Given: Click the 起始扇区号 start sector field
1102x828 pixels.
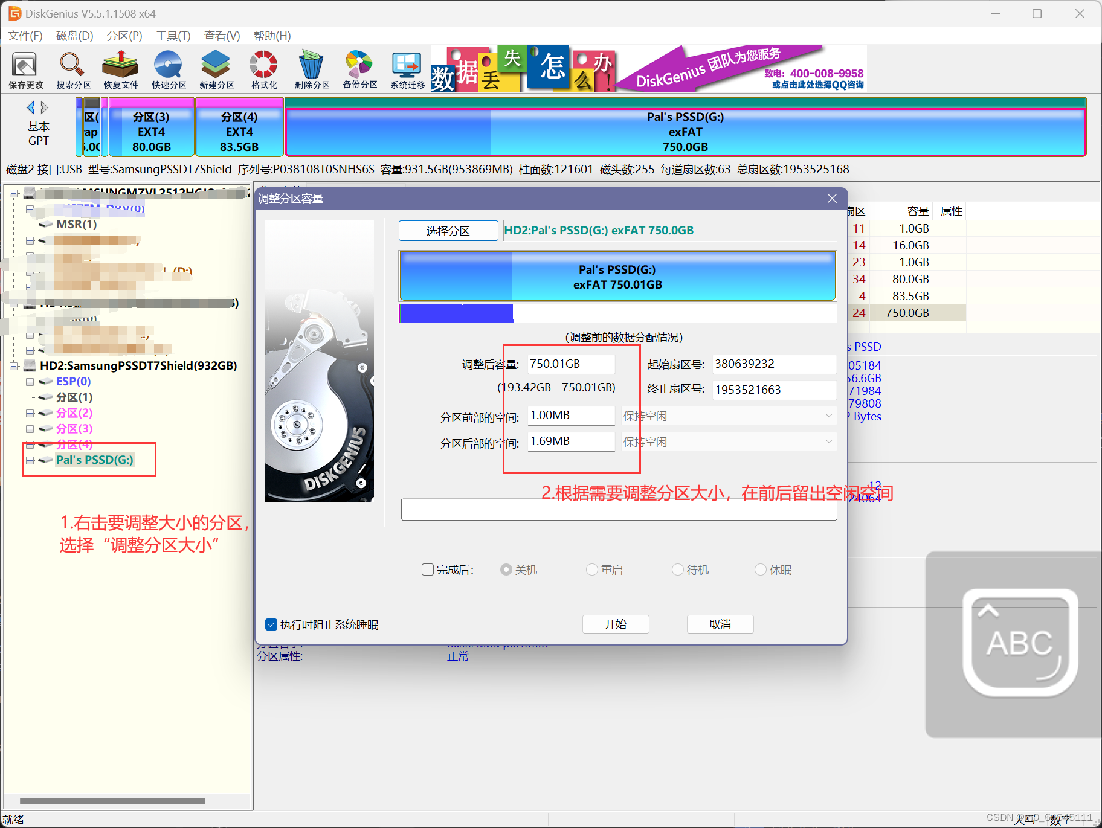Looking at the screenshot, I should pos(775,364).
